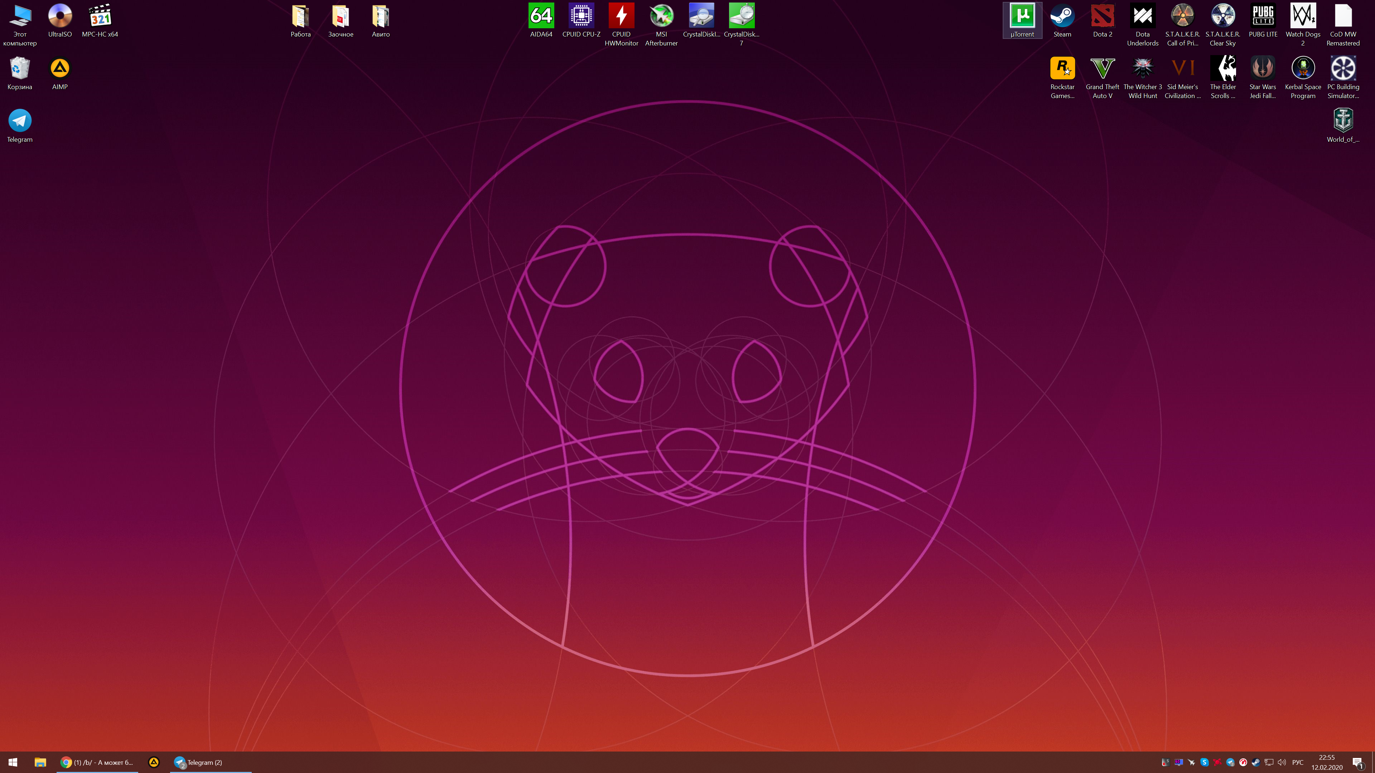Open the volume control in the tray
Viewport: 1375px width, 773px height.
pyautogui.click(x=1282, y=762)
